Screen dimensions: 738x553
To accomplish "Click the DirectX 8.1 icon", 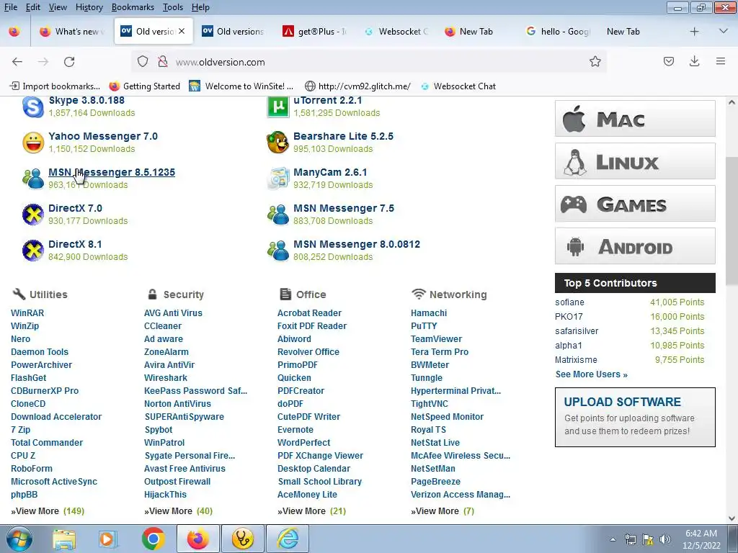I will pos(33,251).
